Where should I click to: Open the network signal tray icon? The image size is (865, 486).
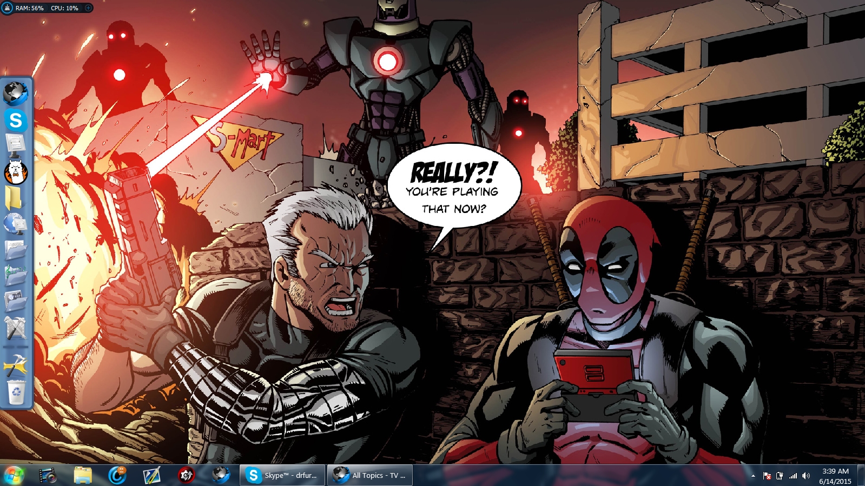click(x=793, y=476)
